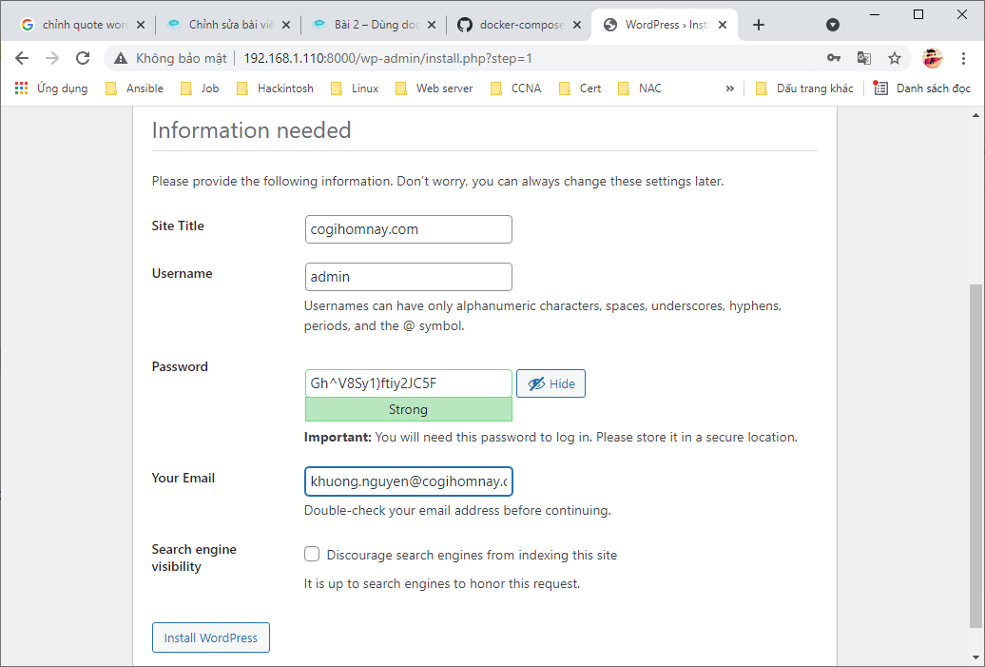Click the saved passwords key icon
The image size is (985, 667).
point(834,58)
